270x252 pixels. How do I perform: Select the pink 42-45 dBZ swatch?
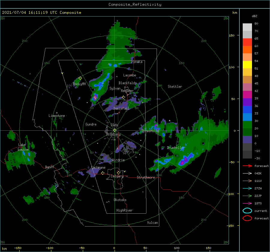click(247, 87)
